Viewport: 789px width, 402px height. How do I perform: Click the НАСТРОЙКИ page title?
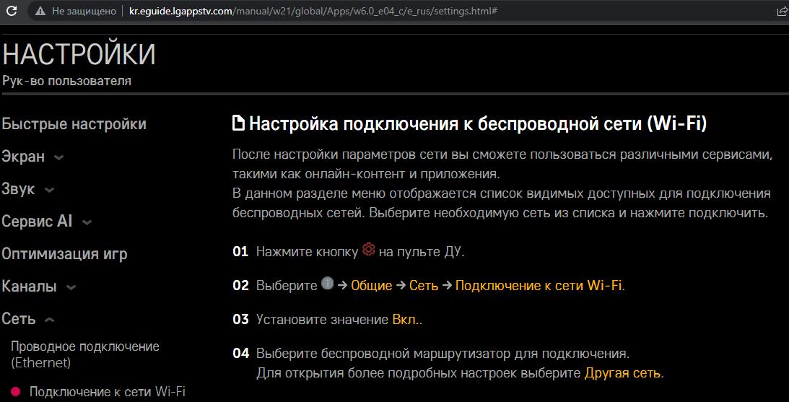click(x=79, y=56)
